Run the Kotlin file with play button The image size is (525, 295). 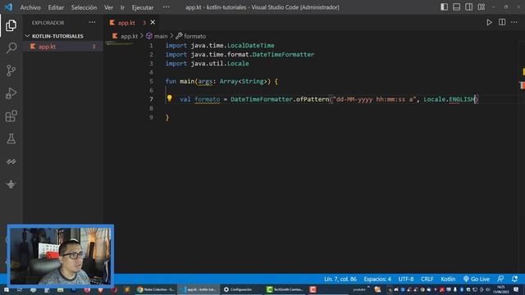(x=489, y=22)
